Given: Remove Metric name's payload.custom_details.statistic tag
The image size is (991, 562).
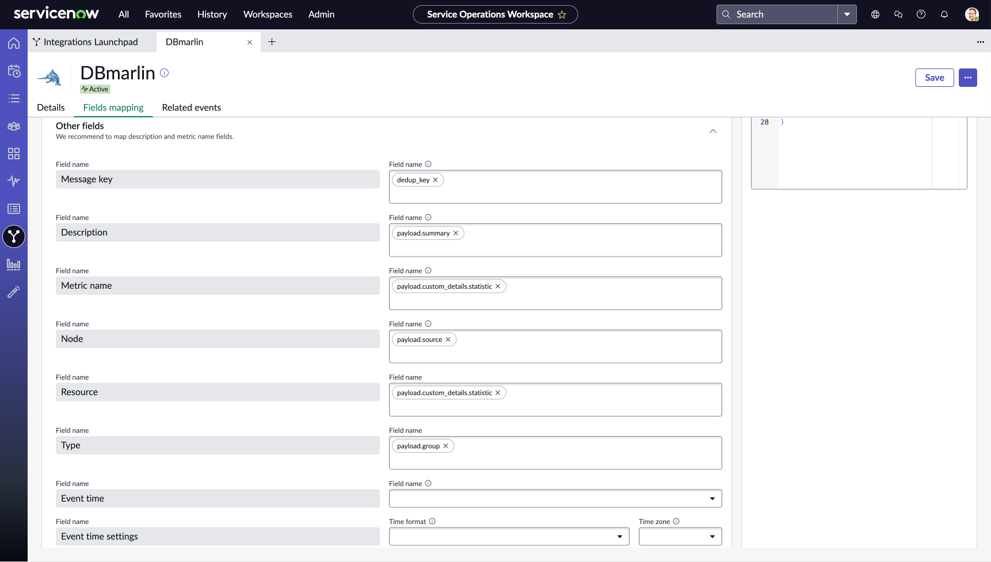Looking at the screenshot, I should click(x=498, y=286).
